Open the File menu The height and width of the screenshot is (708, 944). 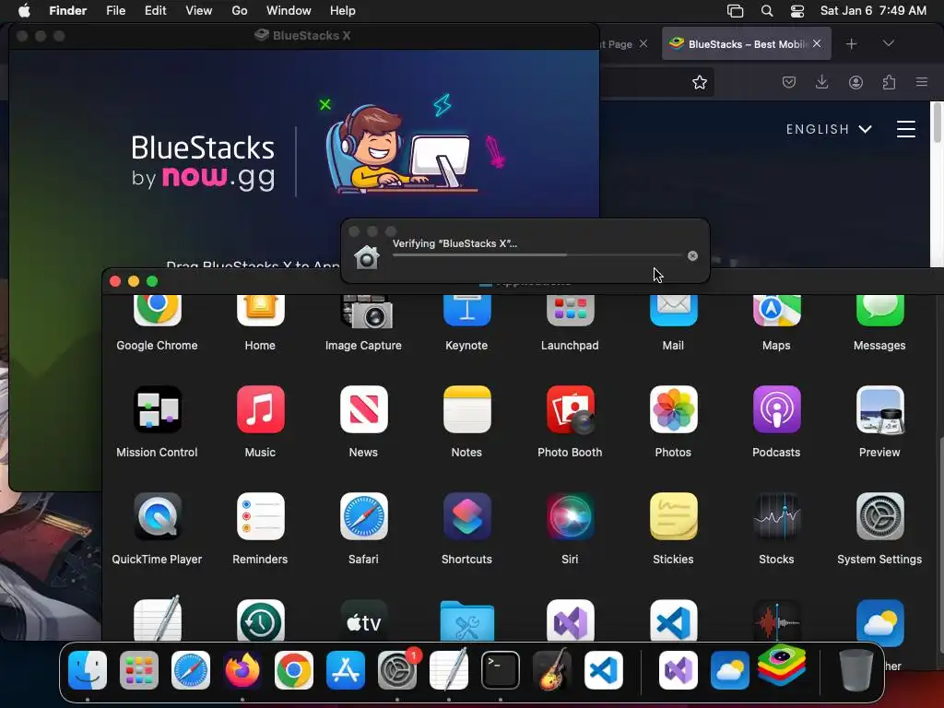(x=115, y=11)
